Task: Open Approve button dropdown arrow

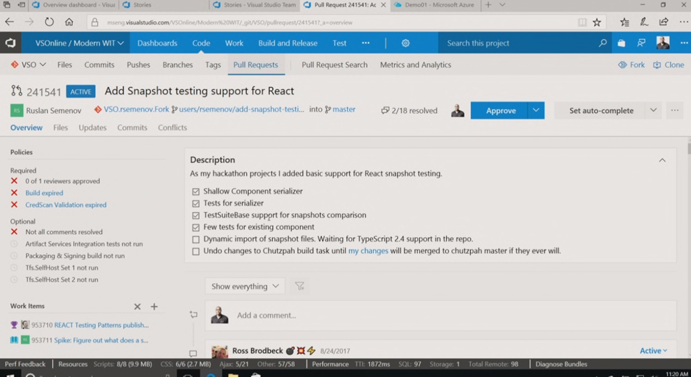Action: click(536, 110)
